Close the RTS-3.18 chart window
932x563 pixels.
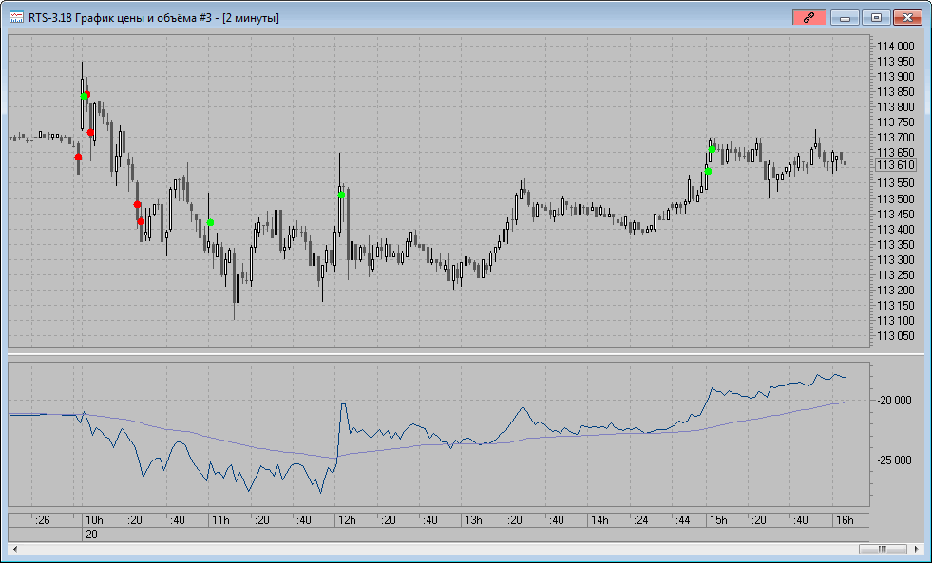click(908, 17)
